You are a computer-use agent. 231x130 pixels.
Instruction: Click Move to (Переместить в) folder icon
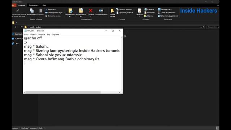(70, 10)
